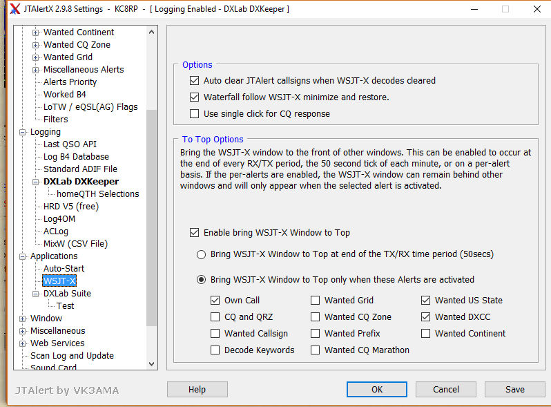This screenshot has width=551, height=407.
Task: Enable the Wanted Callsign alert checkbox
Action: [x=215, y=333]
